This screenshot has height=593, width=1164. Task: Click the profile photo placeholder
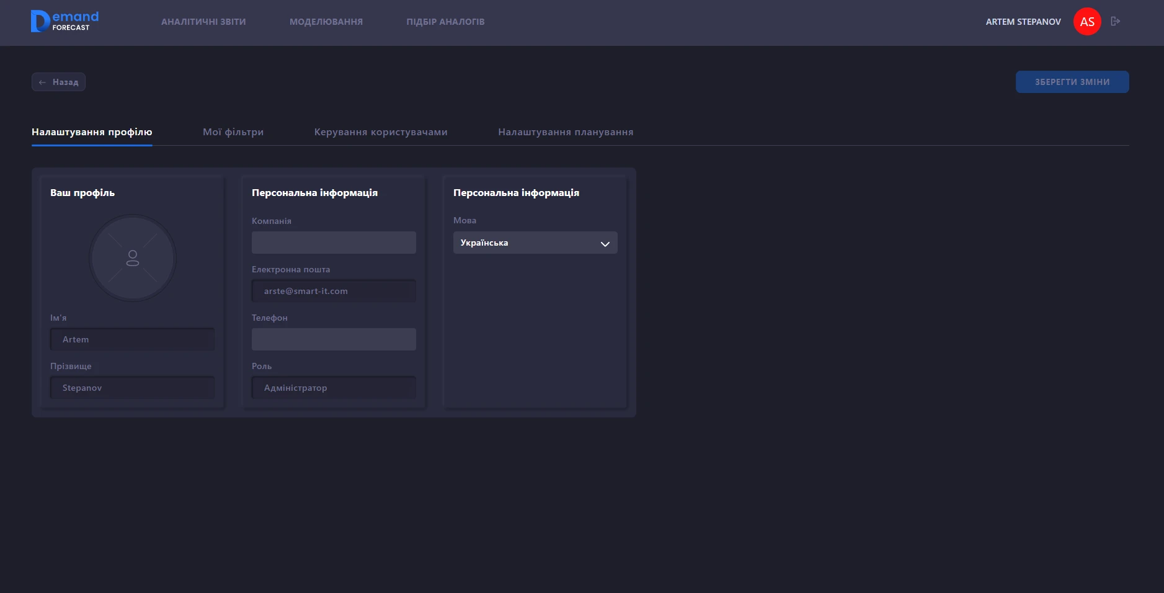[x=133, y=258]
